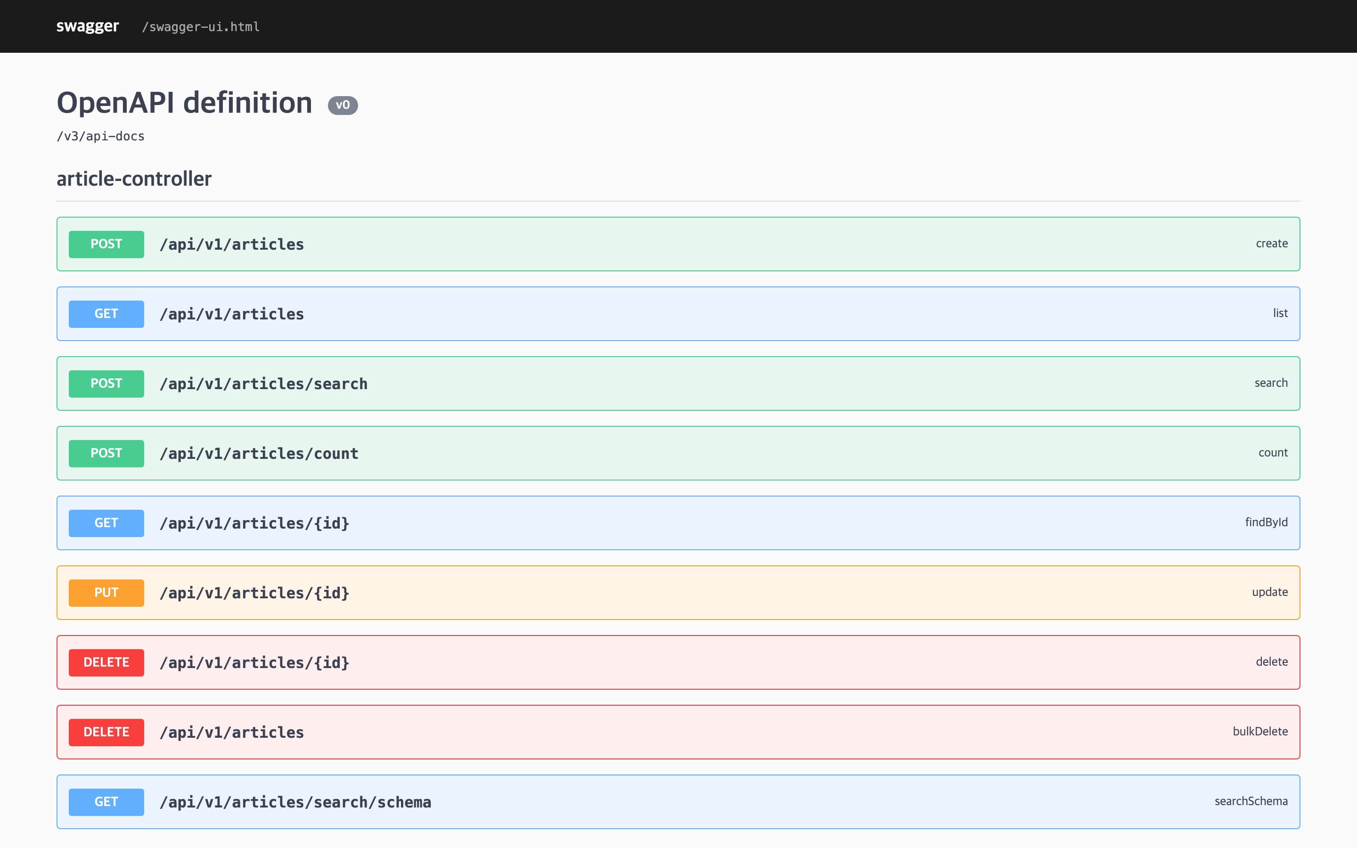Expand the DELETE /api/v1/articles/{id} operation
Image resolution: width=1357 pixels, height=848 pixels.
click(x=678, y=662)
